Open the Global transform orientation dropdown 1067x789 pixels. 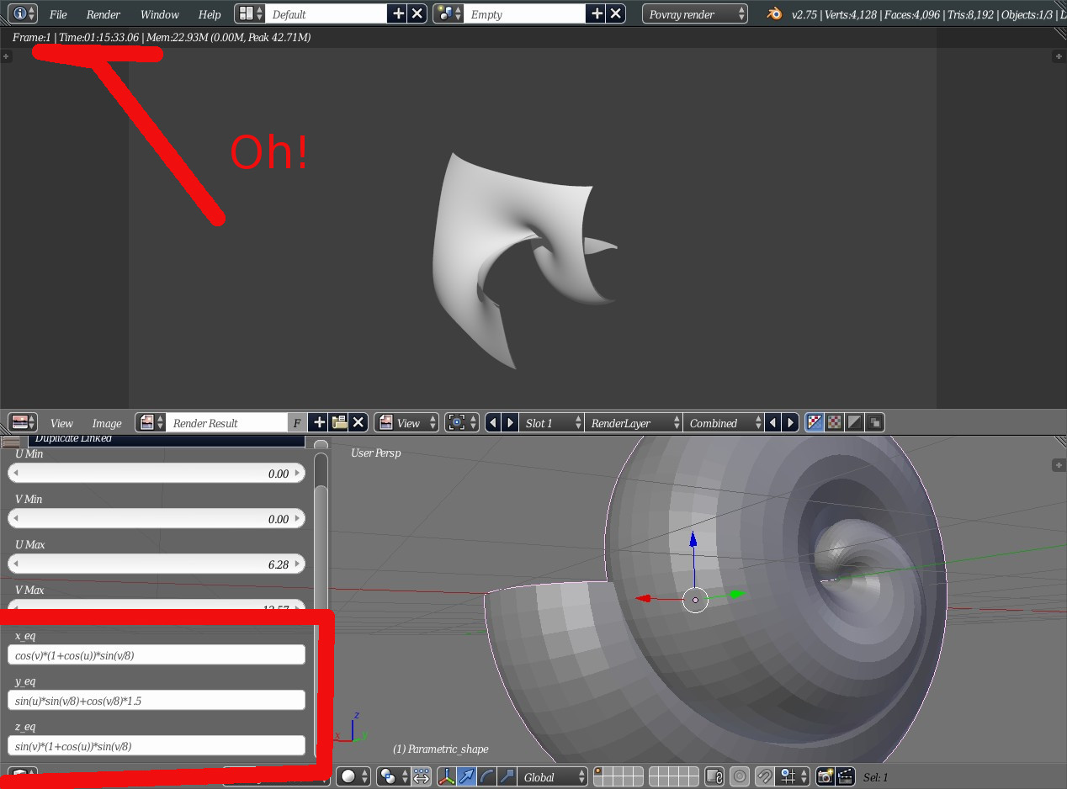[553, 776]
